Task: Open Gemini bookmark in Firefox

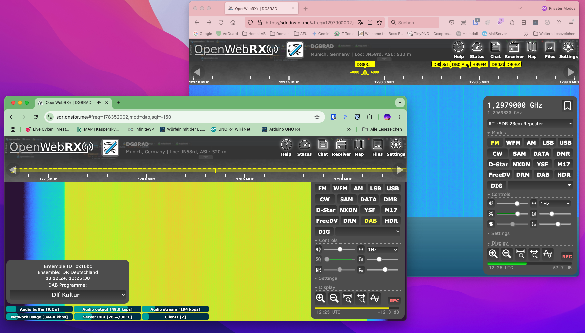Action: coord(321,34)
